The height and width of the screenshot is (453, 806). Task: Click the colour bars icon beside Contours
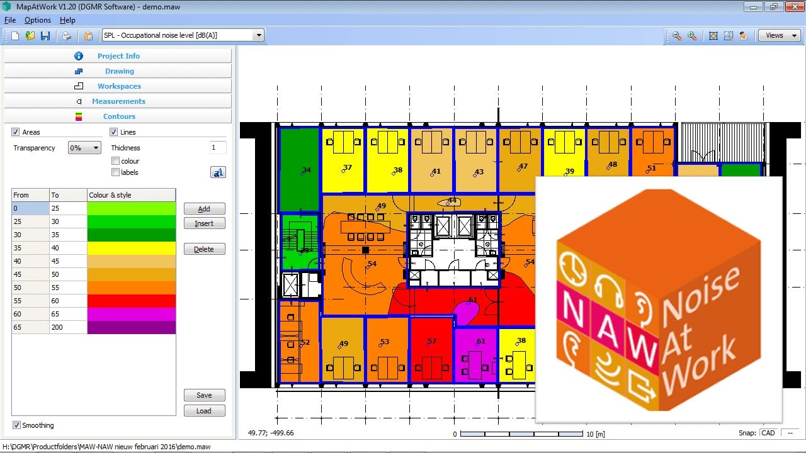point(79,116)
